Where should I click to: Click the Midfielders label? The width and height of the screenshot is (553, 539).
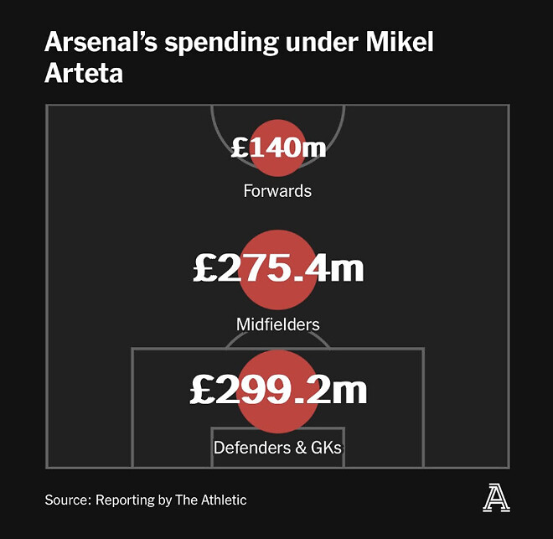point(278,324)
